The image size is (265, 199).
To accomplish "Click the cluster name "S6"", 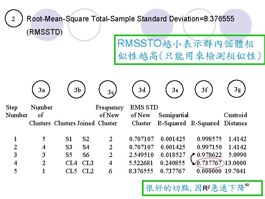I will click(x=86, y=155).
